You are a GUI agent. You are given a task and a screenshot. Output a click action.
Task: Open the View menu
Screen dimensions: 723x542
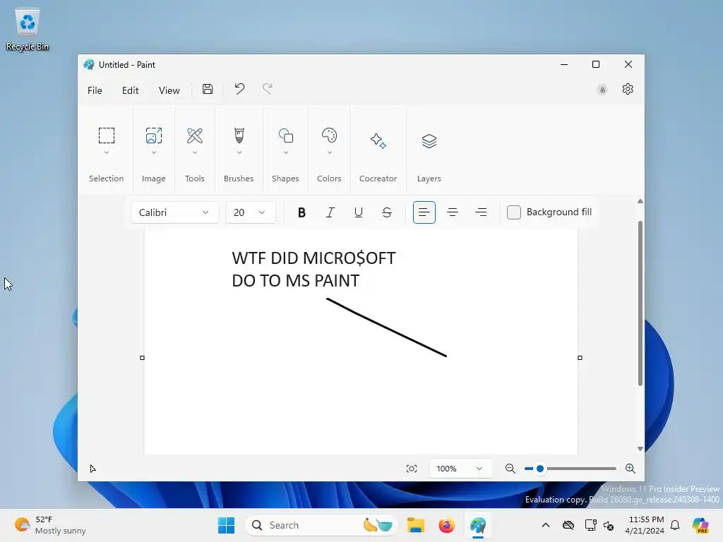tap(169, 90)
